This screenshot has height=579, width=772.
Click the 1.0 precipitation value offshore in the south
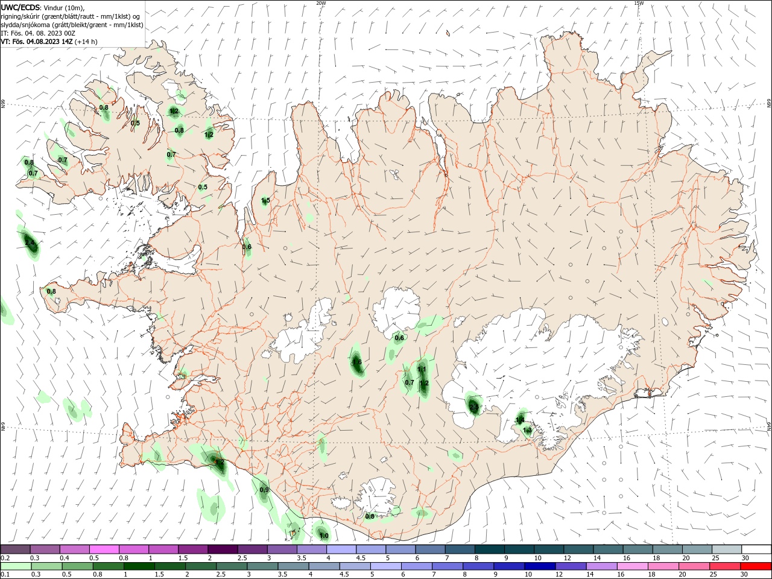point(323,536)
